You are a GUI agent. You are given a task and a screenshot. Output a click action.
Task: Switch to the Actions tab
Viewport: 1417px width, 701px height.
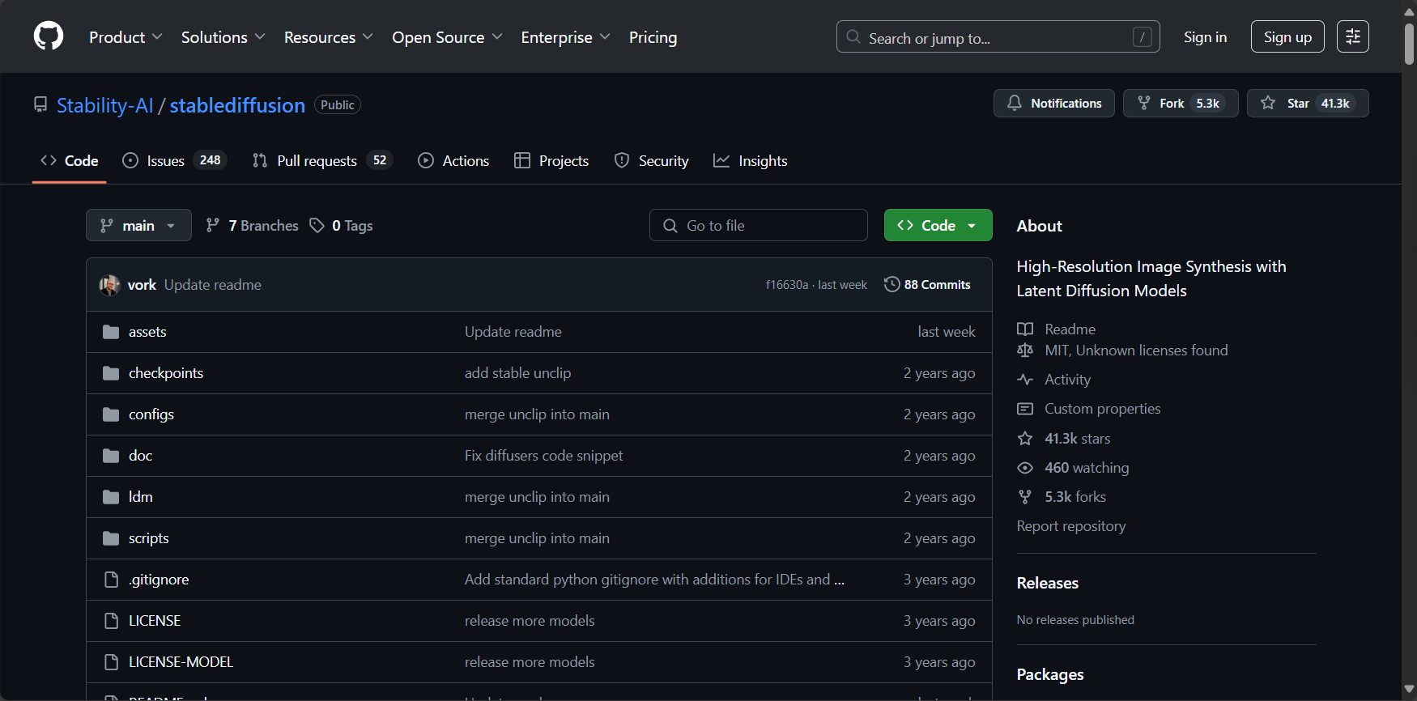(x=453, y=161)
